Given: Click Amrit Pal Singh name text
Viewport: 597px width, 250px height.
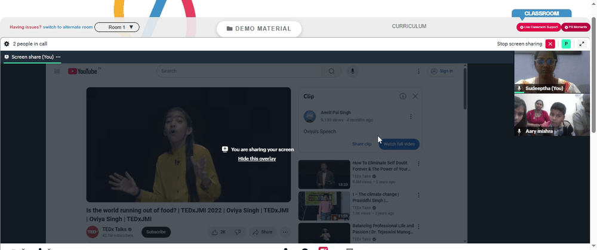Looking at the screenshot, I should click(x=336, y=113).
